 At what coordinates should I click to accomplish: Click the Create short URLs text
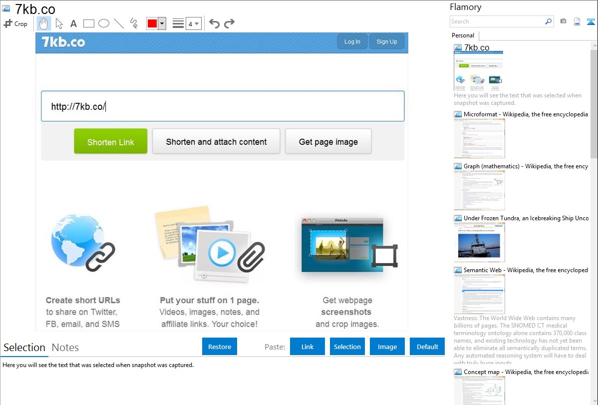pyautogui.click(x=83, y=301)
